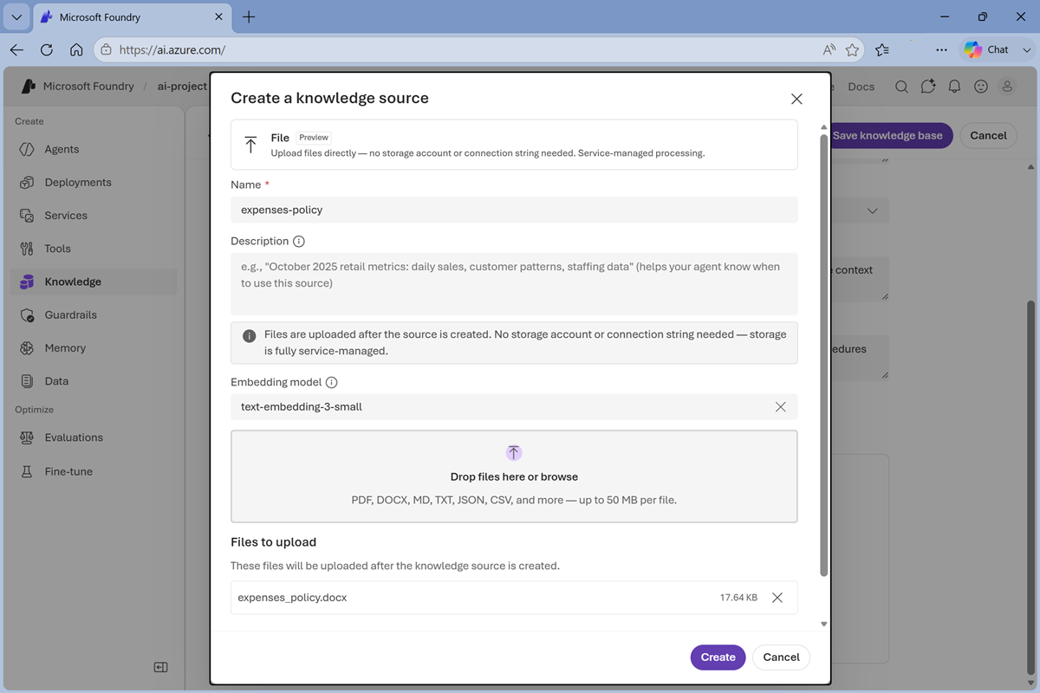Click the expenses_policy.docx file name
This screenshot has height=693, width=1040.
click(x=292, y=598)
